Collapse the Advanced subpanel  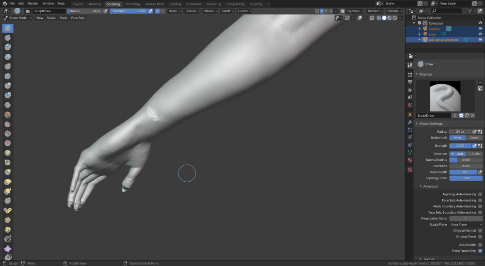pos(430,186)
